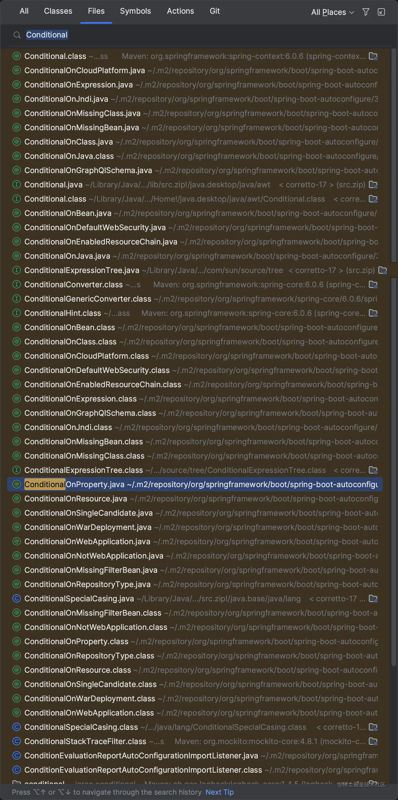Image resolution: width=398 pixels, height=800 pixels.
Task: Open the All Places scope dropdown
Action: [x=332, y=12]
